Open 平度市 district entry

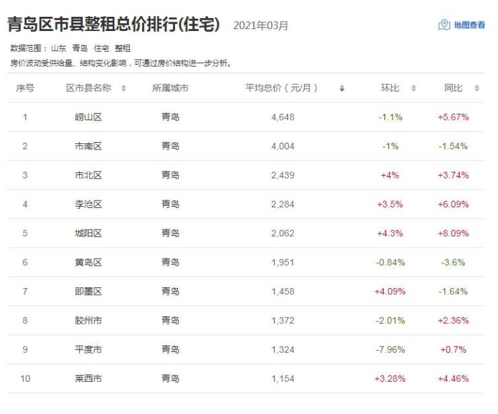pyautogui.click(x=88, y=349)
